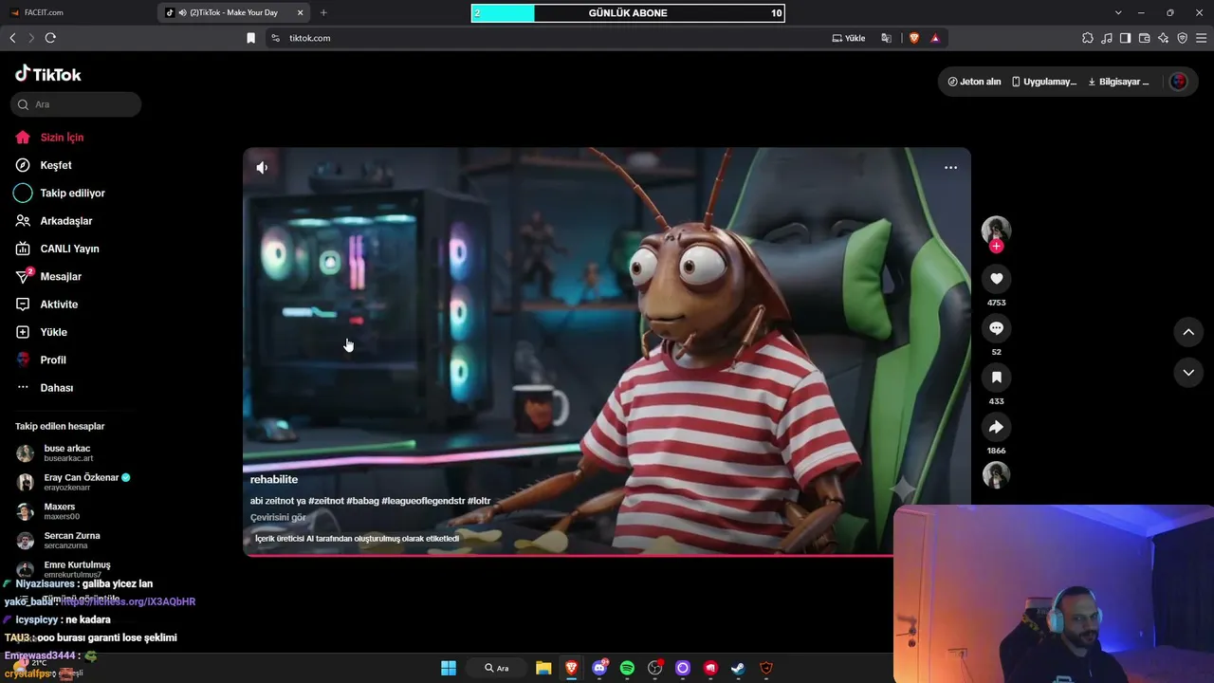
Task: Click the TikTok logo
Action: click(48, 74)
